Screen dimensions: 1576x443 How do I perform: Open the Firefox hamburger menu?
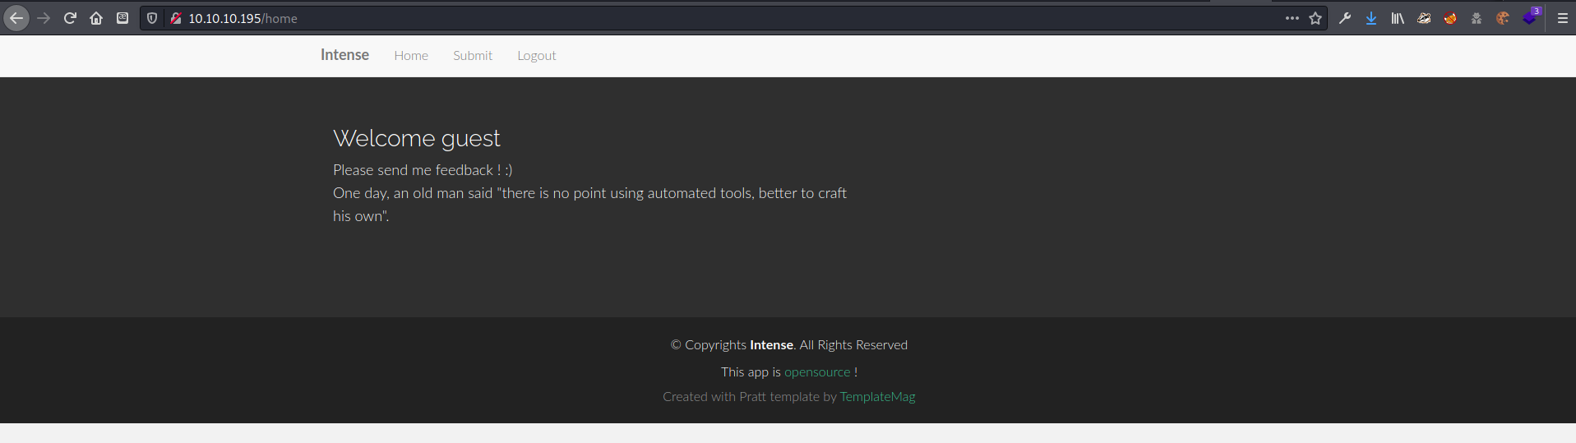[1563, 18]
